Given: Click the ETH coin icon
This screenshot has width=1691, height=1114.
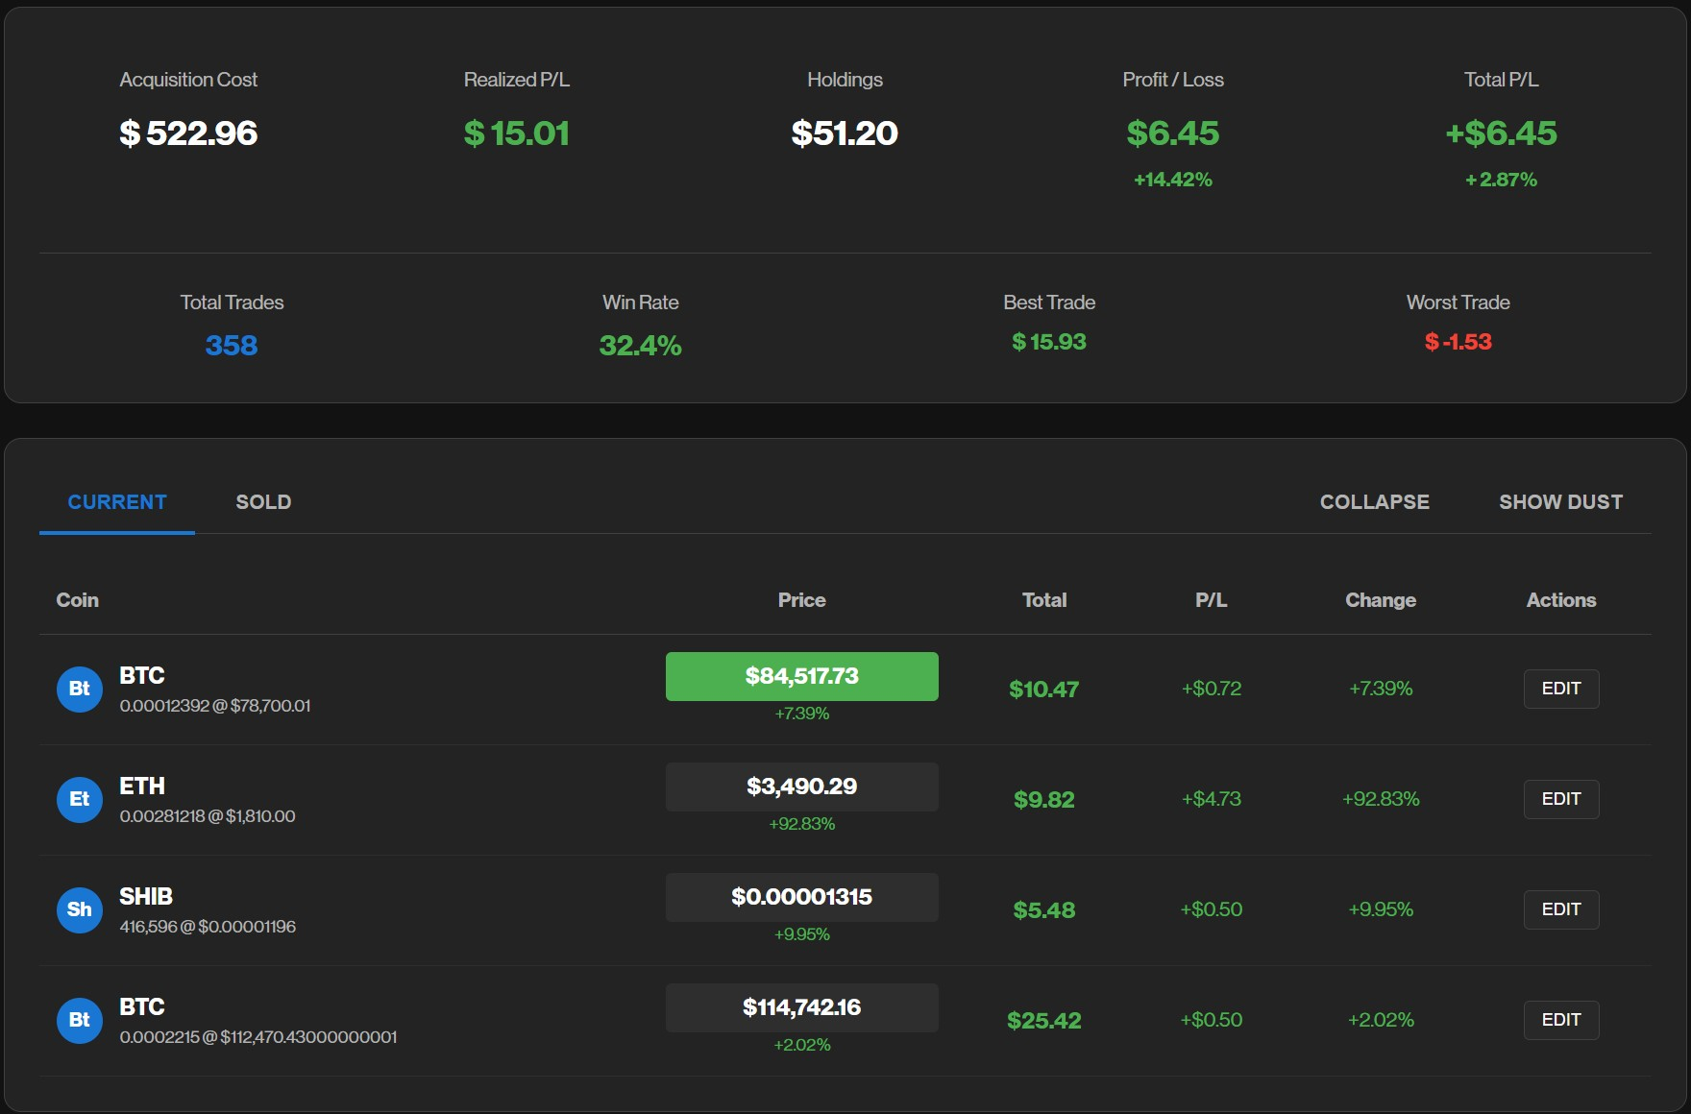Looking at the screenshot, I should click(x=79, y=799).
